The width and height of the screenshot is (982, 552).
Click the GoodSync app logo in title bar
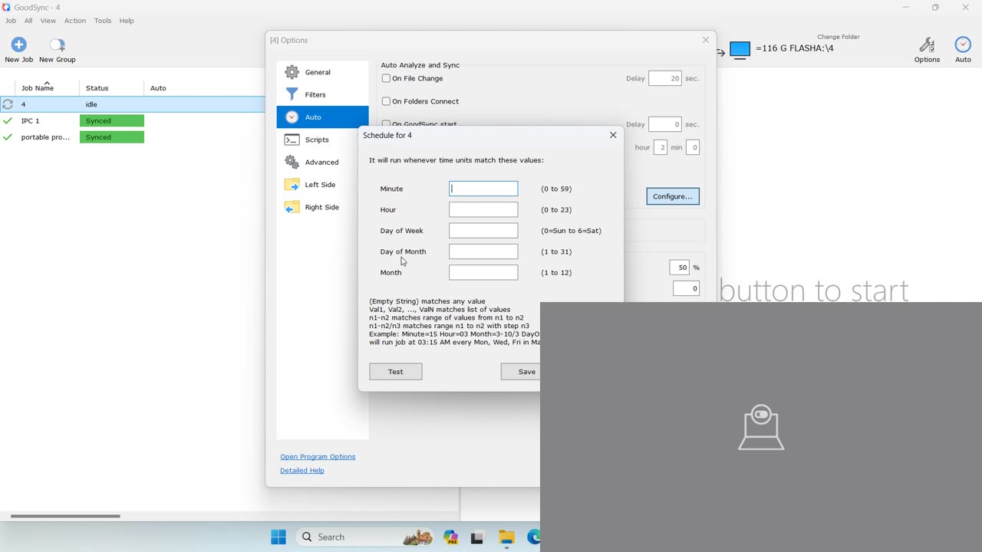[x=6, y=8]
